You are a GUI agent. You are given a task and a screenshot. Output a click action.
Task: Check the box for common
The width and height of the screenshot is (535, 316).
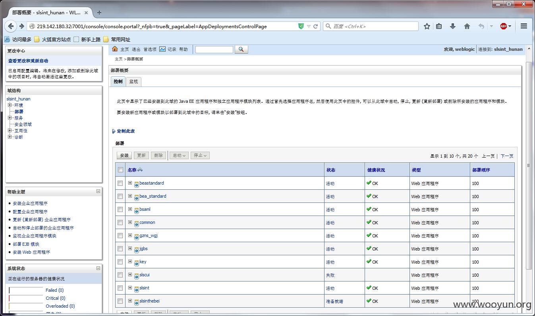click(120, 223)
